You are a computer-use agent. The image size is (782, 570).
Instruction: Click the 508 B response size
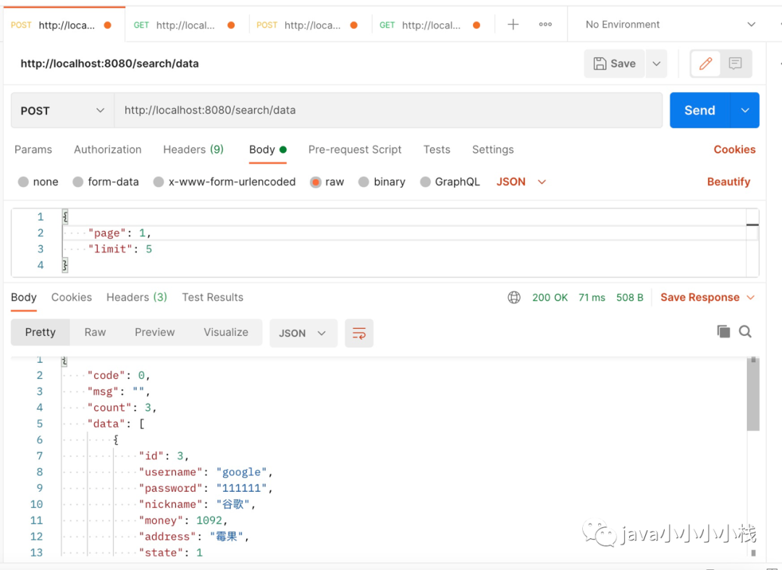[x=629, y=297]
